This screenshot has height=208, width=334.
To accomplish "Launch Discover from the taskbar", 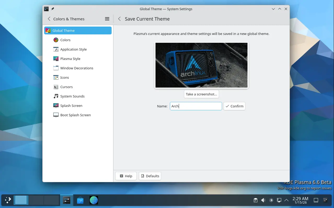I will tap(80, 200).
